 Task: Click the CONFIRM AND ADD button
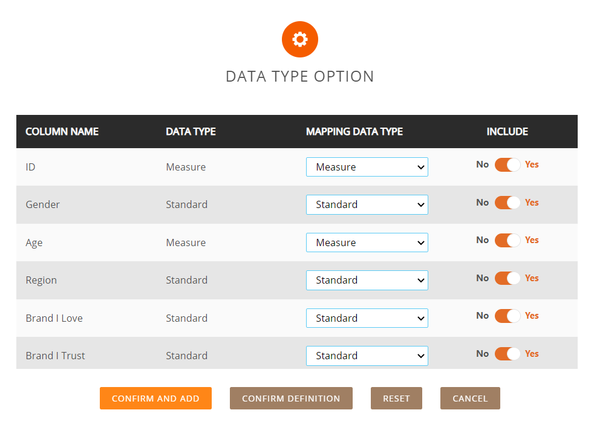pyautogui.click(x=155, y=398)
